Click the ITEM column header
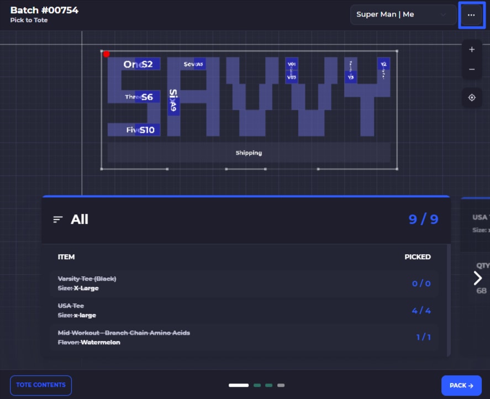Viewport: 490px width, 399px height. click(x=66, y=257)
